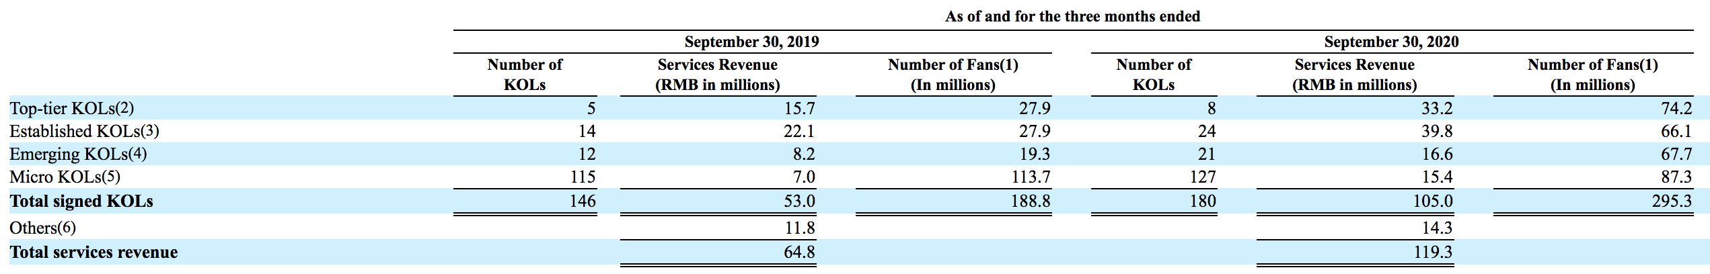Click Micro KOLs count '115'
Screen dimensions: 1710x274
[583, 177]
